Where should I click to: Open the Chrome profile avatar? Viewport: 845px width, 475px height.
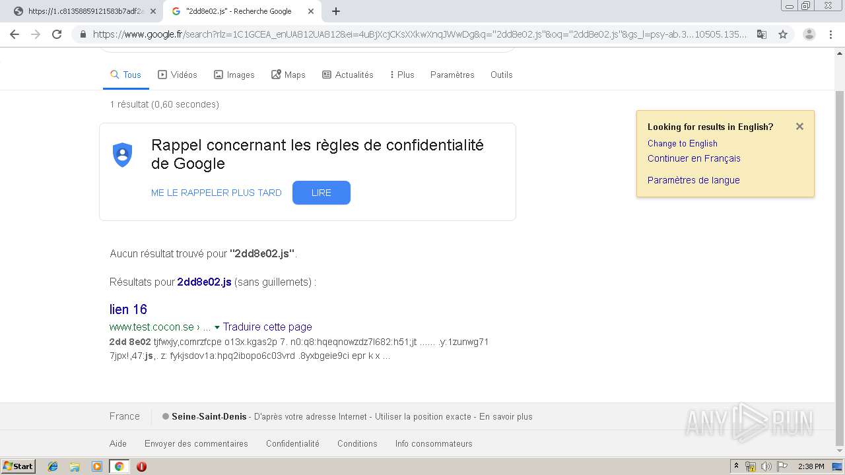[809, 34]
